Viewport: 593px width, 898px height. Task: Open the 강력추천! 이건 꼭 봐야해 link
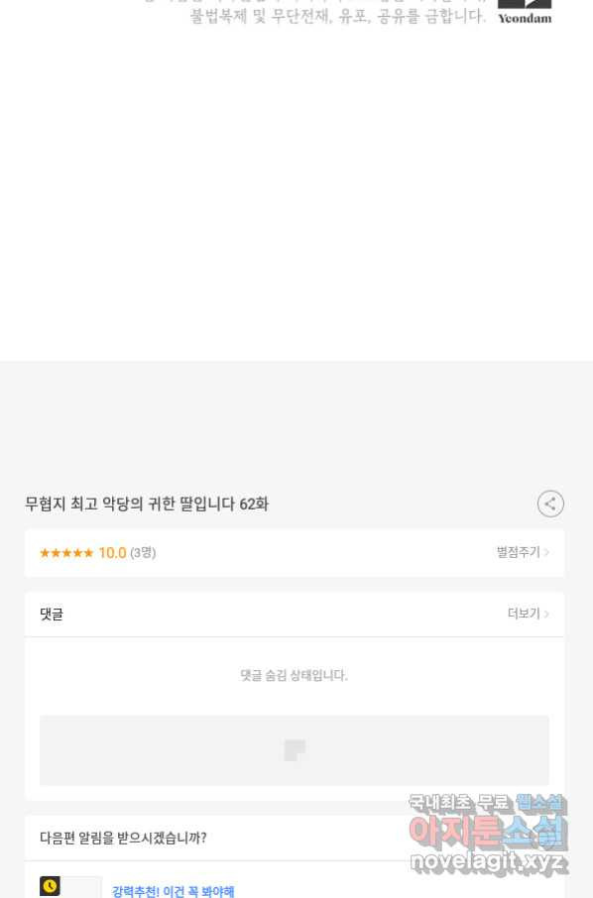[173, 891]
